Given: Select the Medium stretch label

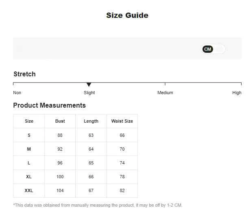Looking at the screenshot, I should click(x=165, y=93).
